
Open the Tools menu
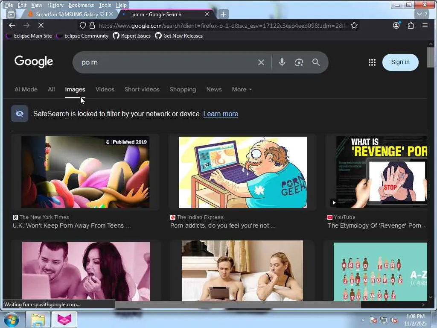pos(105,5)
